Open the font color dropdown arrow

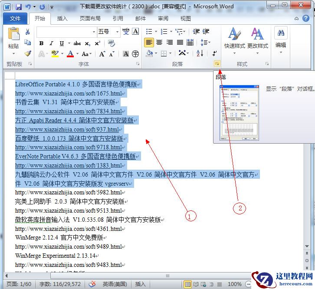tap(77, 54)
